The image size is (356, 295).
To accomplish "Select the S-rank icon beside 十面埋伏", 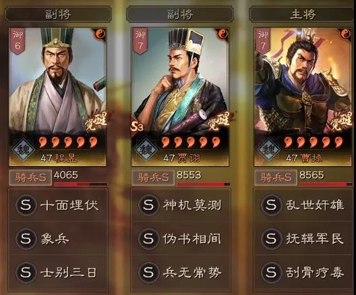I will click(x=26, y=205).
